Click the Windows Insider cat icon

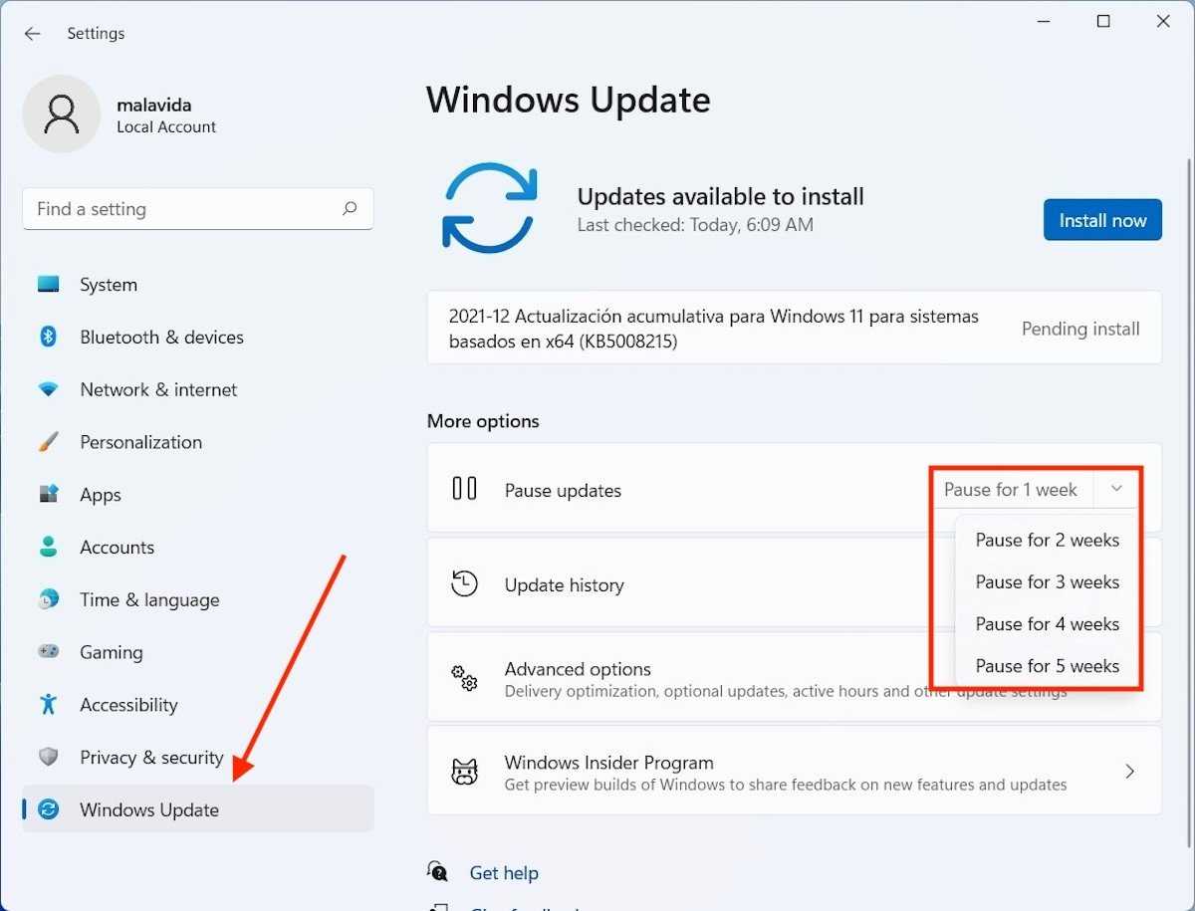pos(464,772)
